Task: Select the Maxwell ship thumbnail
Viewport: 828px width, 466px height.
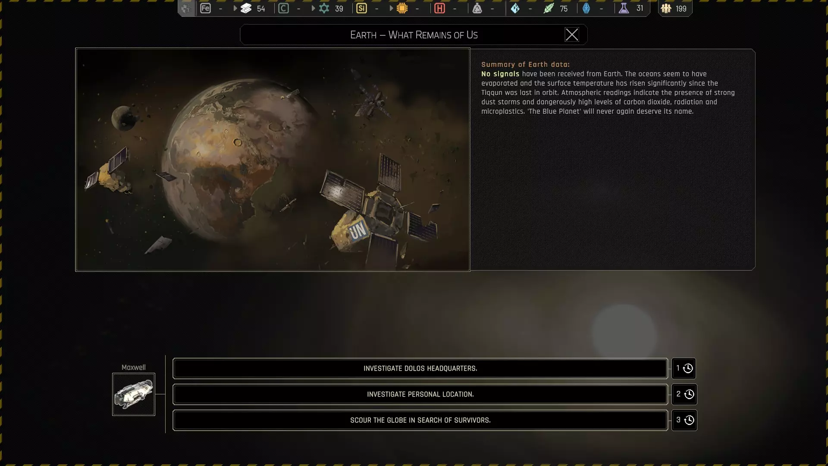Action: tap(134, 394)
